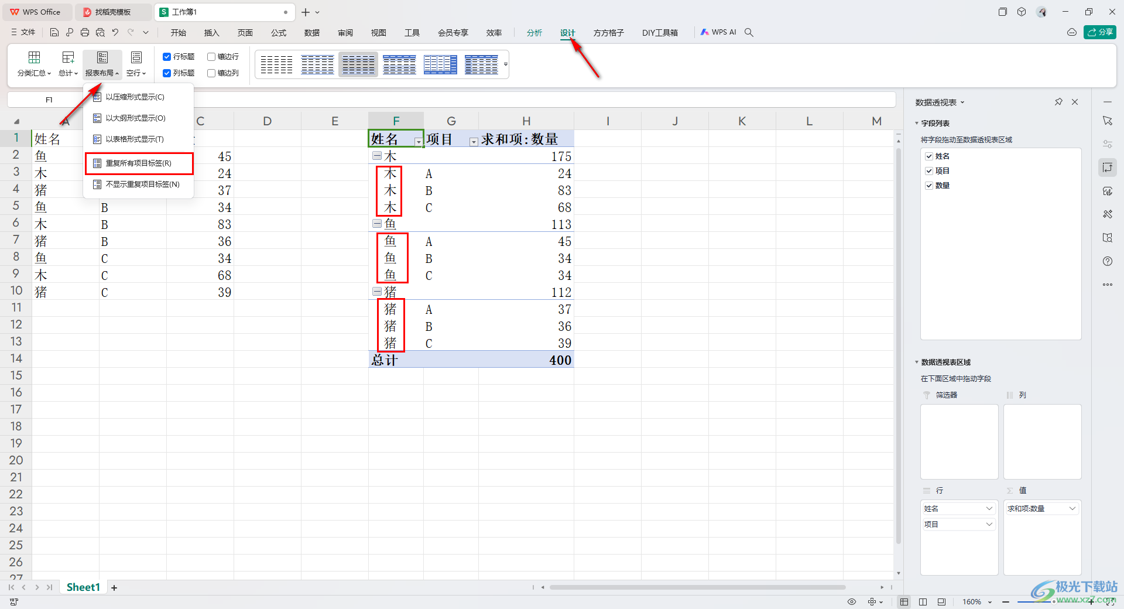
Task: Open the 分类汇总 subtotals tool
Action: click(x=34, y=64)
